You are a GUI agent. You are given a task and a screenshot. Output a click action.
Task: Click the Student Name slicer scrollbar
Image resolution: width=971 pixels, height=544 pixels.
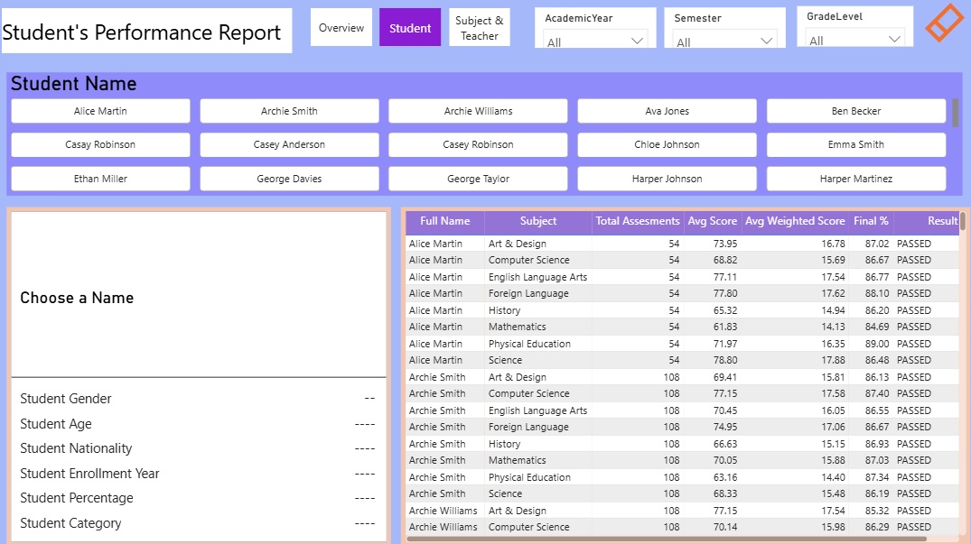(x=956, y=113)
